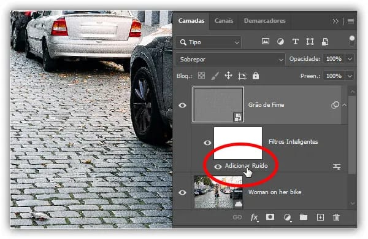Image resolution: width=368 pixels, height=239 pixels.
Task: Filter for smart object layers icon
Action: (x=325, y=42)
